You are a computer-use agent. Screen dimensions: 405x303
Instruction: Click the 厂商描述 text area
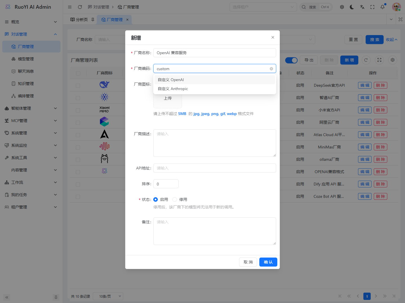coord(215,143)
